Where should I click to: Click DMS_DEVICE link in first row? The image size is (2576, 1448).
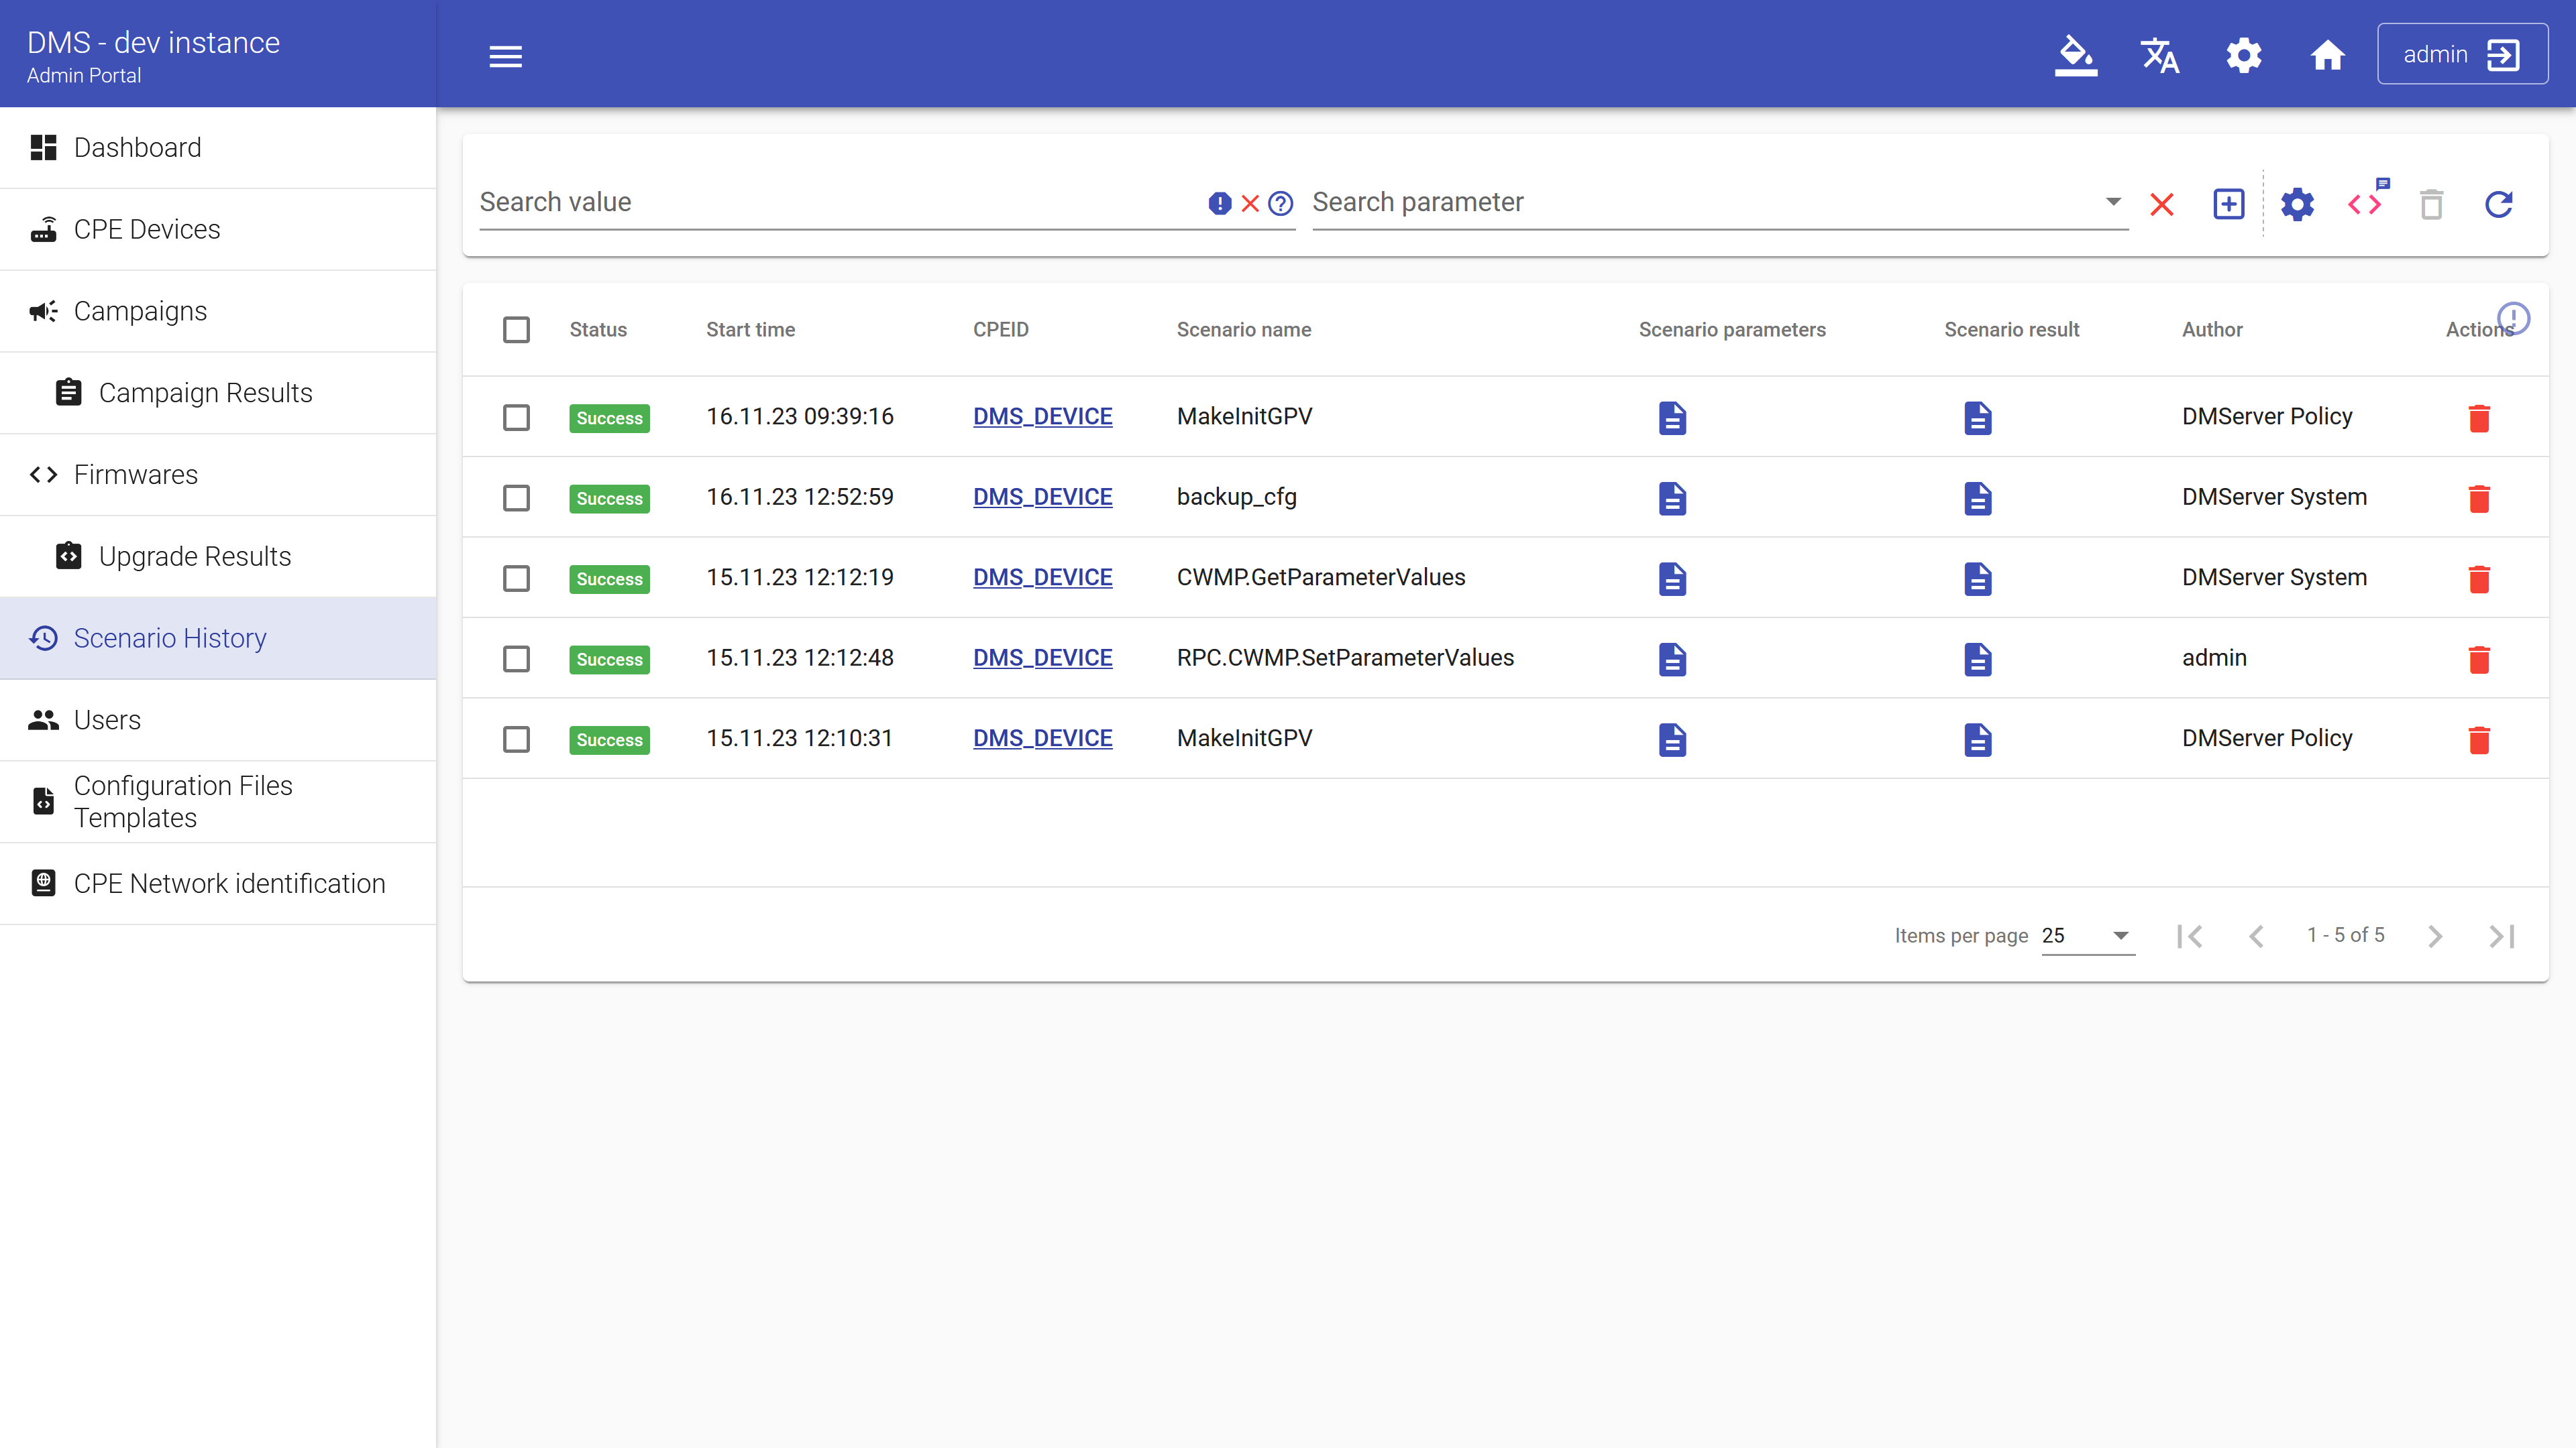coord(1042,417)
